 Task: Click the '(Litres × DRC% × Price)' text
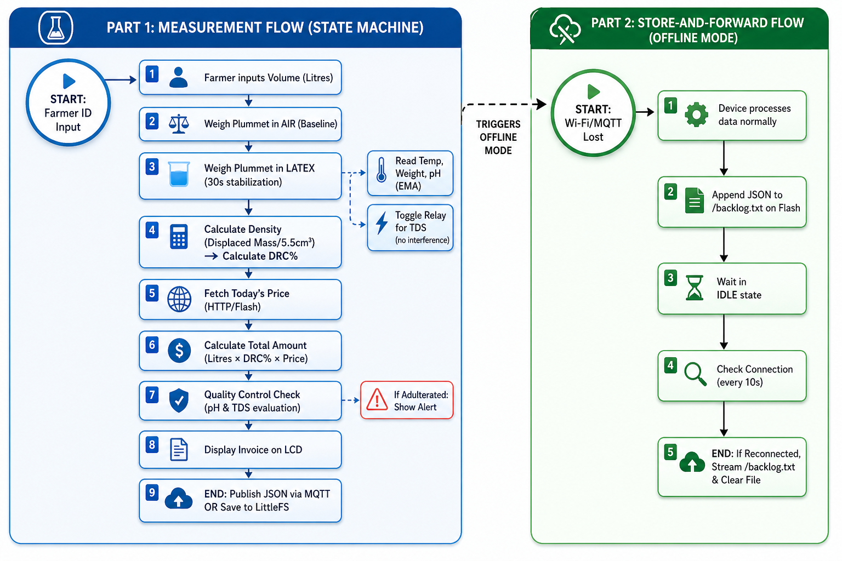click(256, 359)
